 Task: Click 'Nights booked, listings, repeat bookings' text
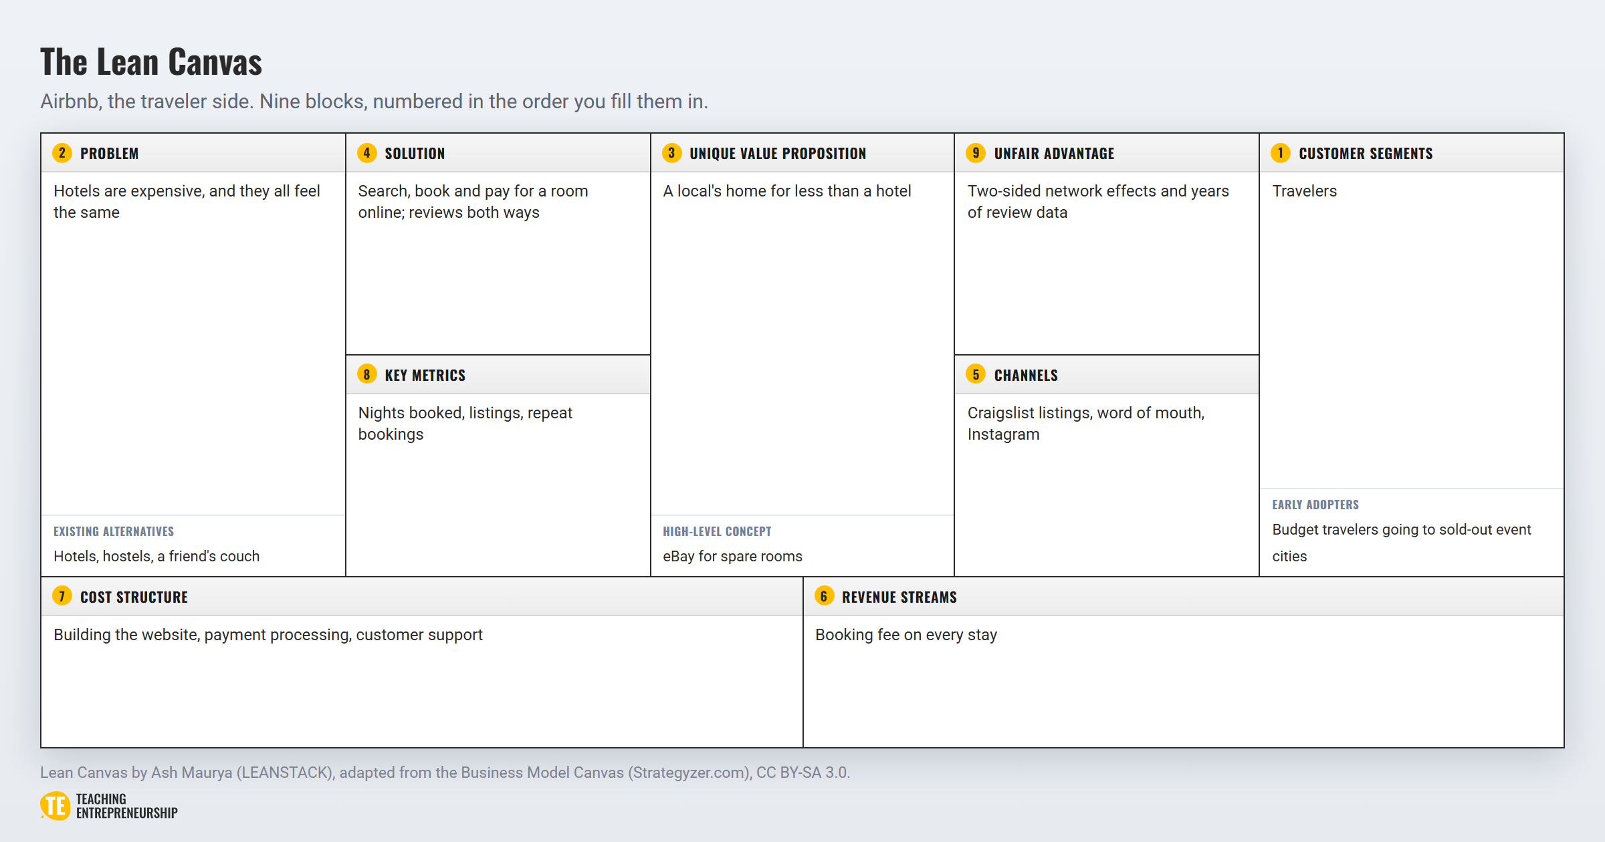tap(465, 424)
